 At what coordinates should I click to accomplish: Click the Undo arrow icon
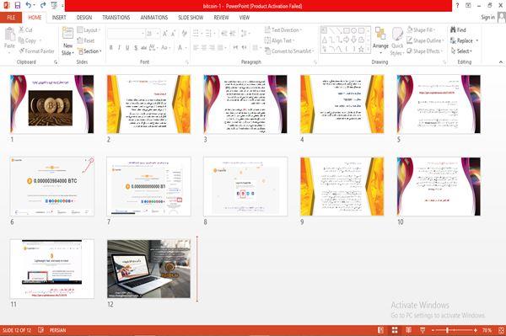point(29,6)
